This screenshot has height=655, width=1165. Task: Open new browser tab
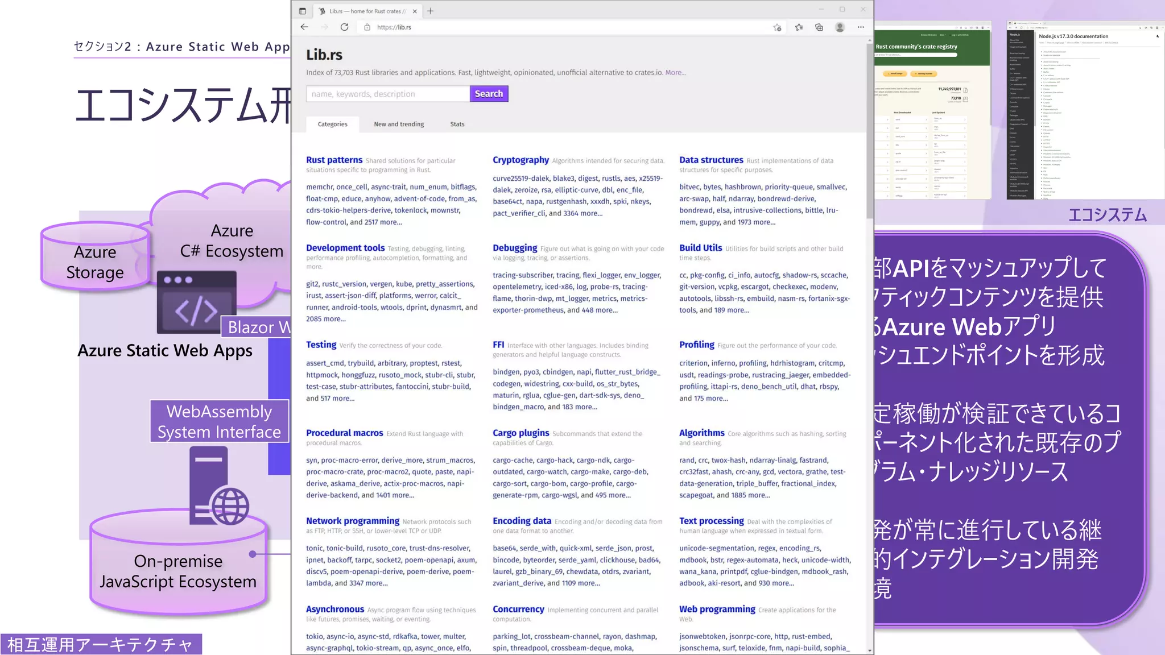430,11
